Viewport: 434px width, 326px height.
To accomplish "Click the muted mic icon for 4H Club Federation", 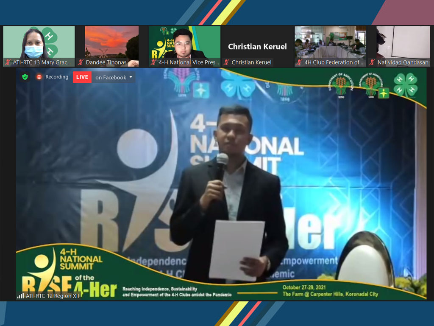I will pos(299,62).
